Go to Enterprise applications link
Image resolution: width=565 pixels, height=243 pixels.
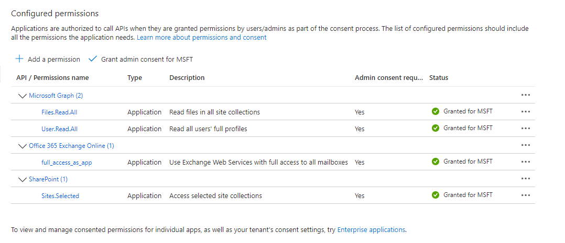(x=371, y=230)
